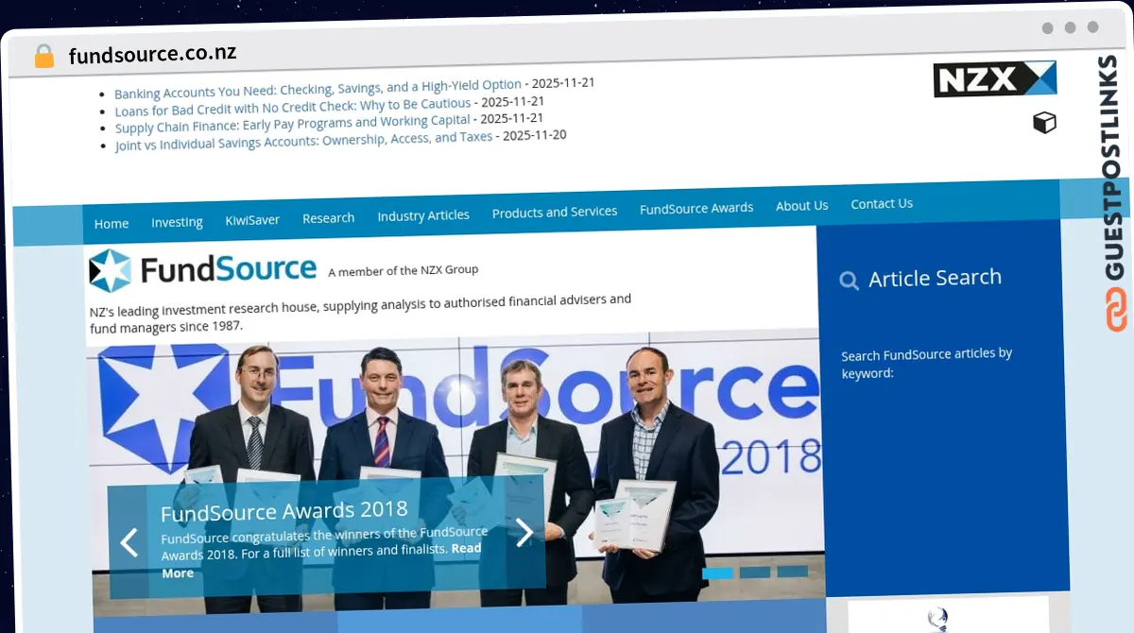Go to About Us page
The width and height of the screenshot is (1134, 633).
pos(801,206)
